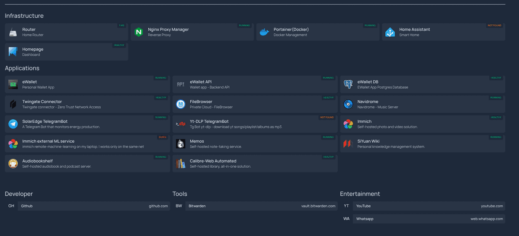Click the Immich pinwheel icon

348,124
